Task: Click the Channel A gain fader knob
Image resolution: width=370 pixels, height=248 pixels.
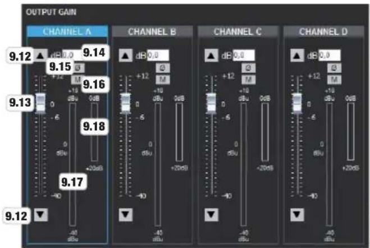Action: point(40,103)
